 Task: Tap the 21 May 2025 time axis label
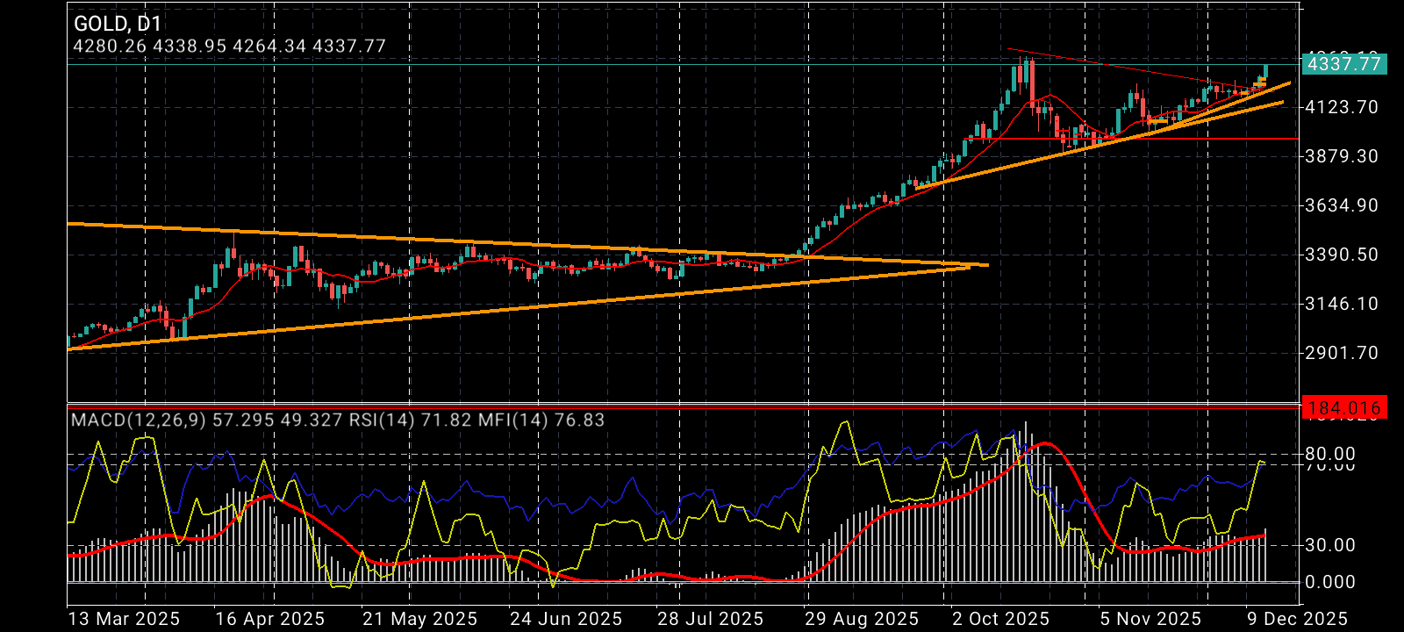[420, 619]
